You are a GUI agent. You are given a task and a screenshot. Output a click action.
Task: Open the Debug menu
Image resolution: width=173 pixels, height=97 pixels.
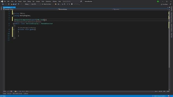coord(29,1)
